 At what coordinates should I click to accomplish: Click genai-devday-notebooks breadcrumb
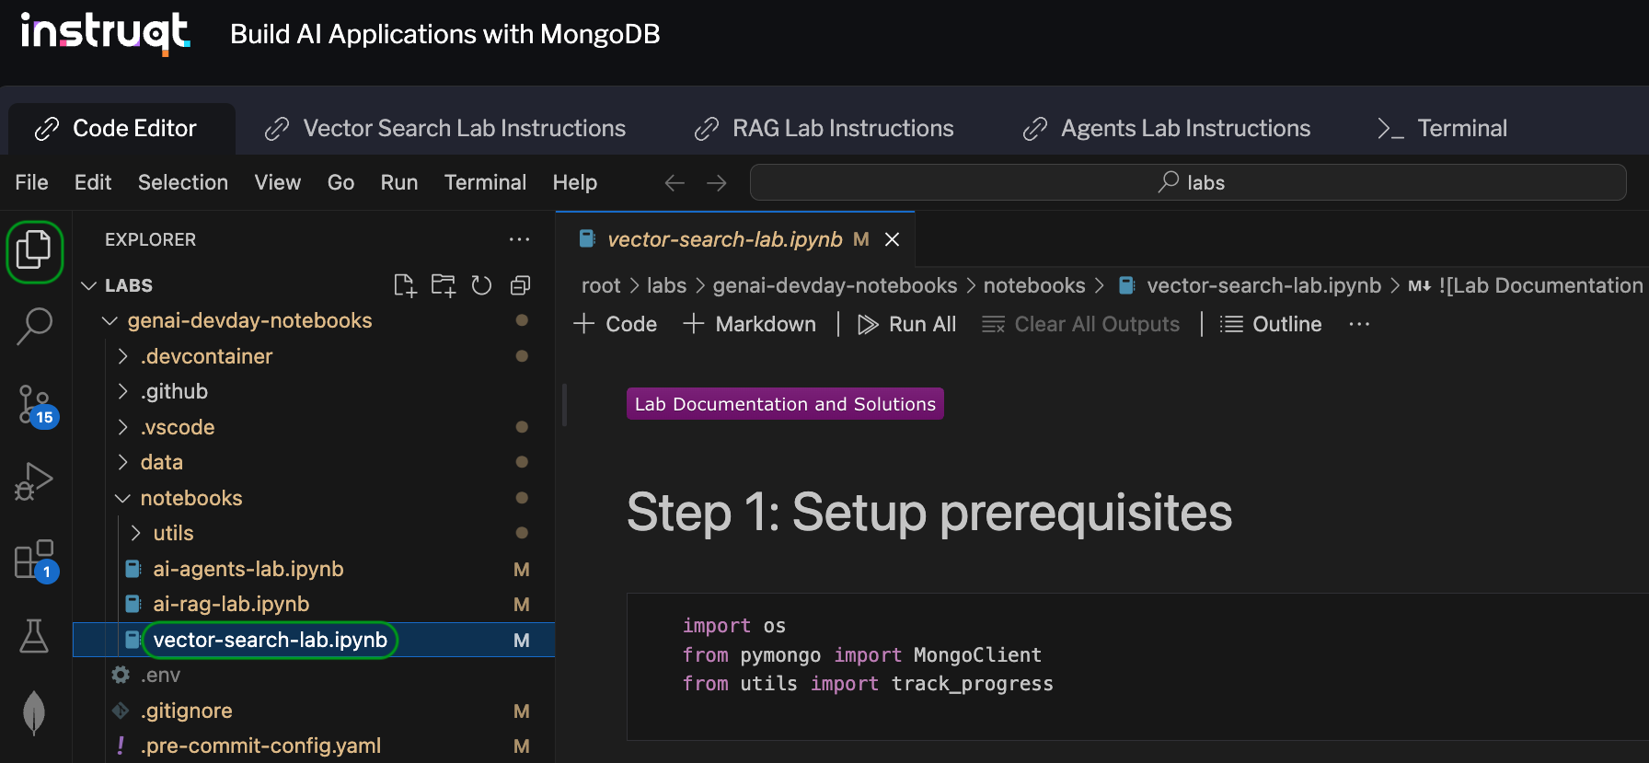835,285
